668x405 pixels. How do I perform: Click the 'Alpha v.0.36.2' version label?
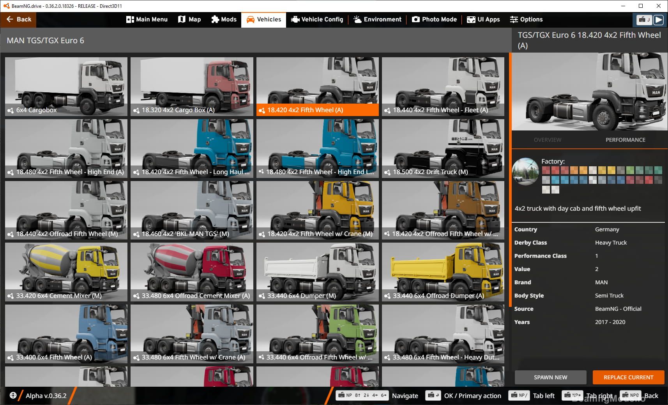pyautogui.click(x=46, y=396)
